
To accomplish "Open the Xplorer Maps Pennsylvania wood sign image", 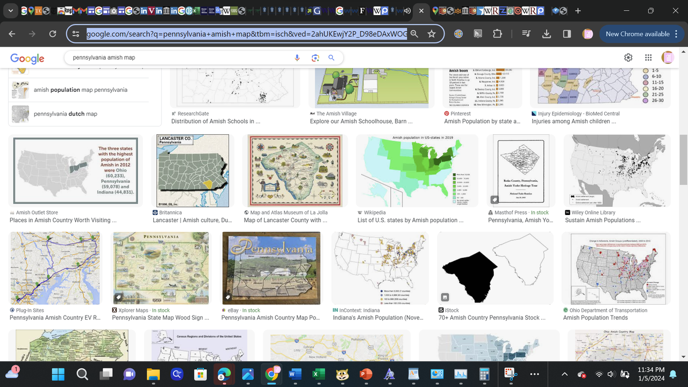I will point(161,268).
